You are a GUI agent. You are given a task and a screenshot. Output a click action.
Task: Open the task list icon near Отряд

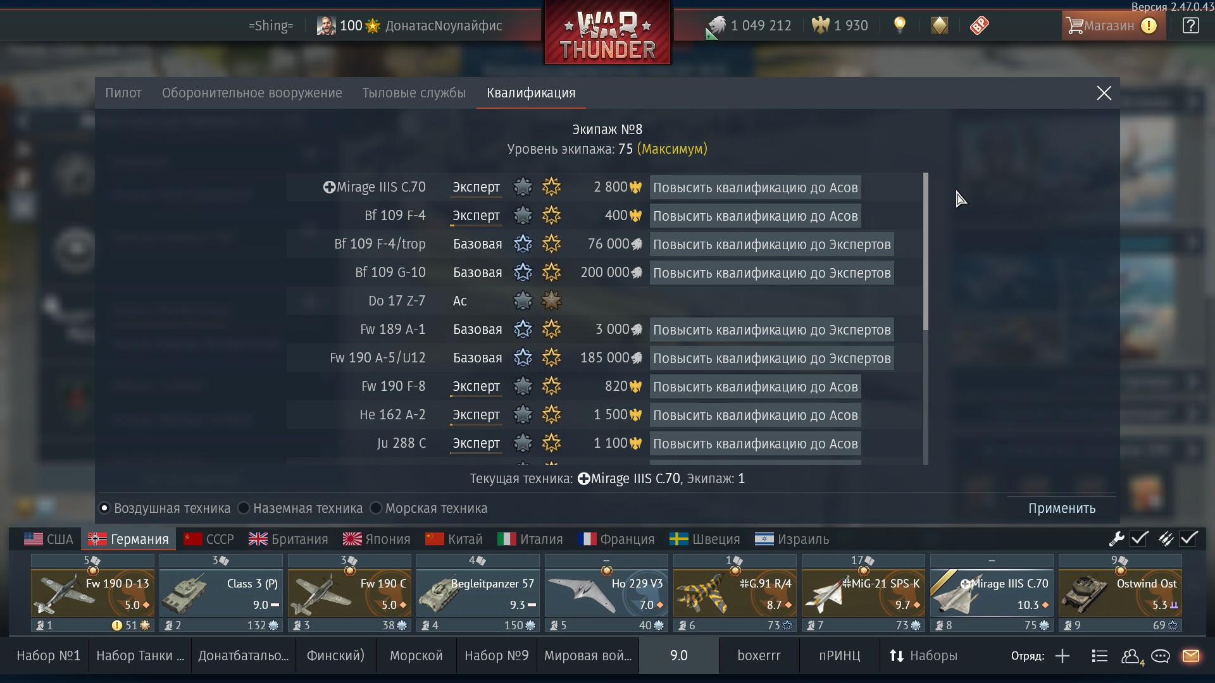click(1099, 656)
